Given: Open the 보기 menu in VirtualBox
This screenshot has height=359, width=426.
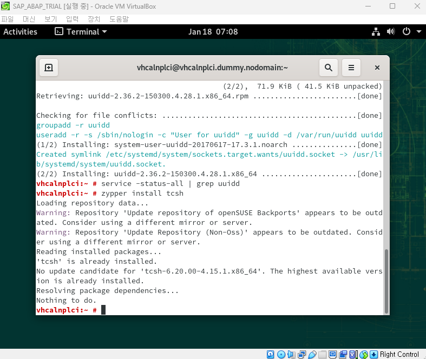Looking at the screenshot, I should click(x=50, y=19).
